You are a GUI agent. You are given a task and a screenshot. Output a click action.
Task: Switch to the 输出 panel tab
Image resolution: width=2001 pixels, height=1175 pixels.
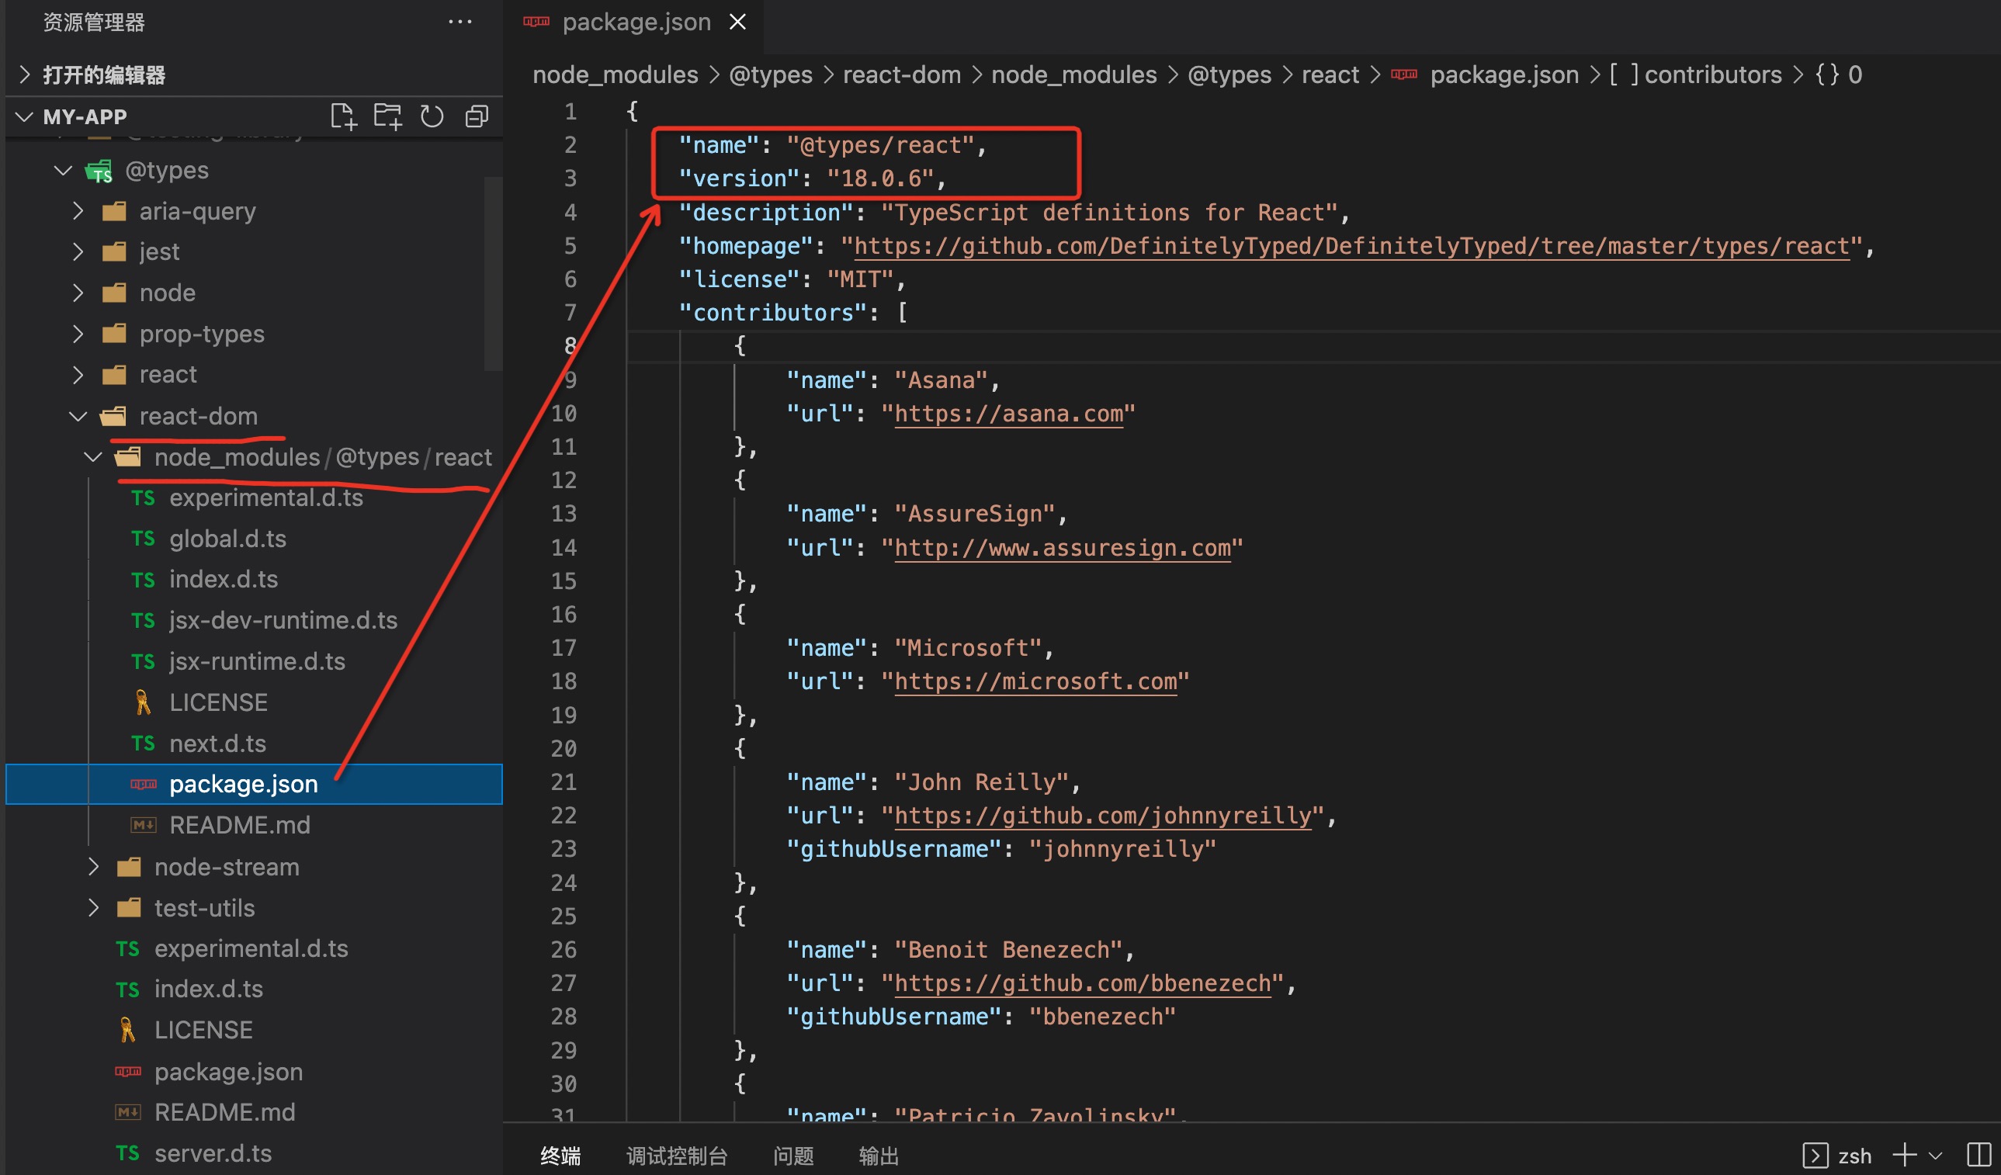tap(878, 1156)
